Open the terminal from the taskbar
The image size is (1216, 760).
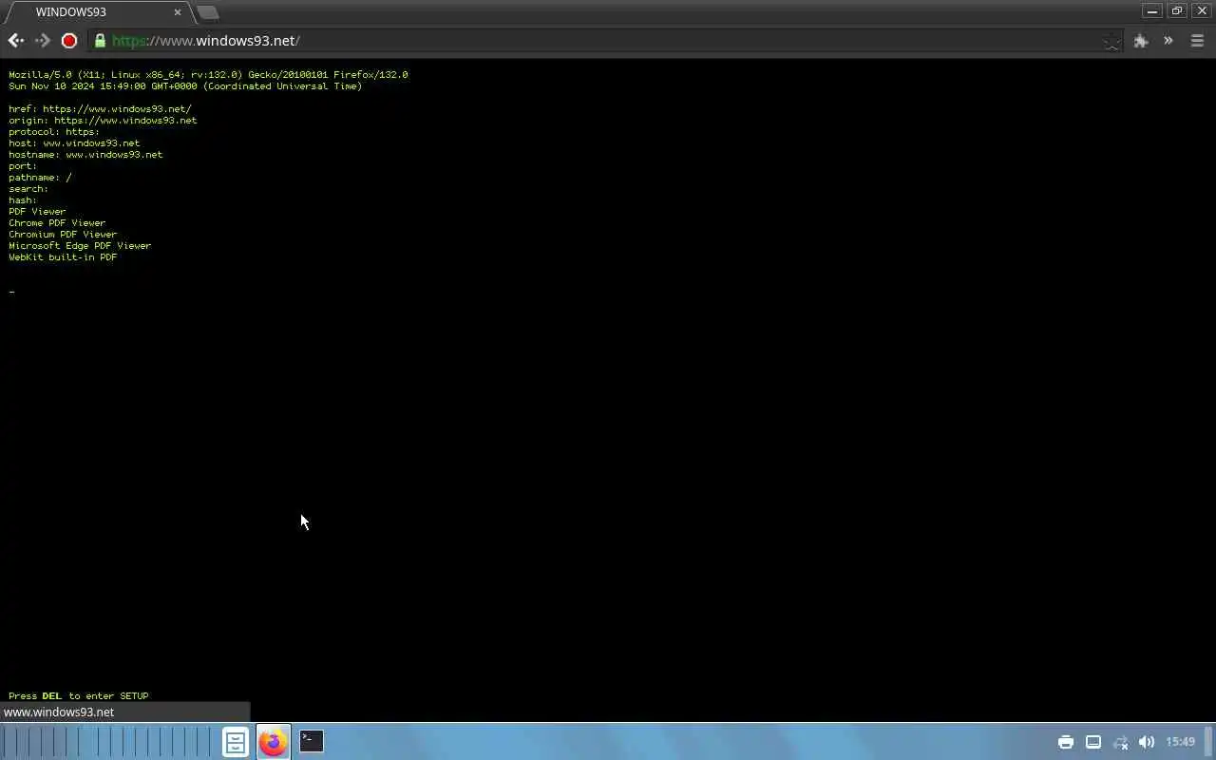[312, 741]
